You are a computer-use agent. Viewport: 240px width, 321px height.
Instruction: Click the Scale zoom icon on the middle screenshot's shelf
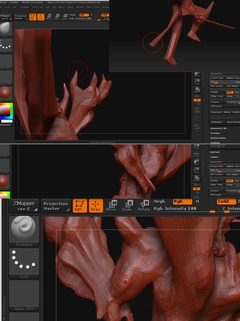pyautogui.click(x=196, y=170)
